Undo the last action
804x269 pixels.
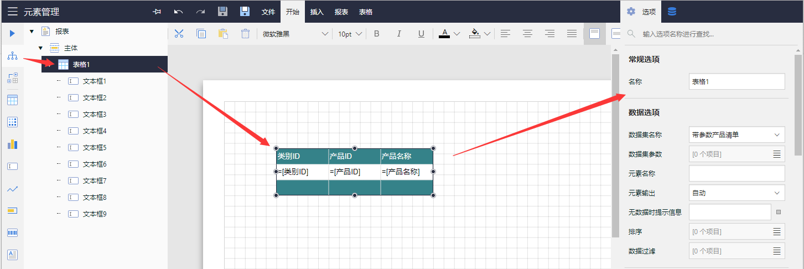(x=179, y=12)
